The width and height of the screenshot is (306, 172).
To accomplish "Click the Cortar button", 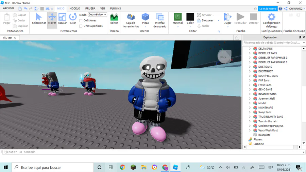I will coord(19,20).
